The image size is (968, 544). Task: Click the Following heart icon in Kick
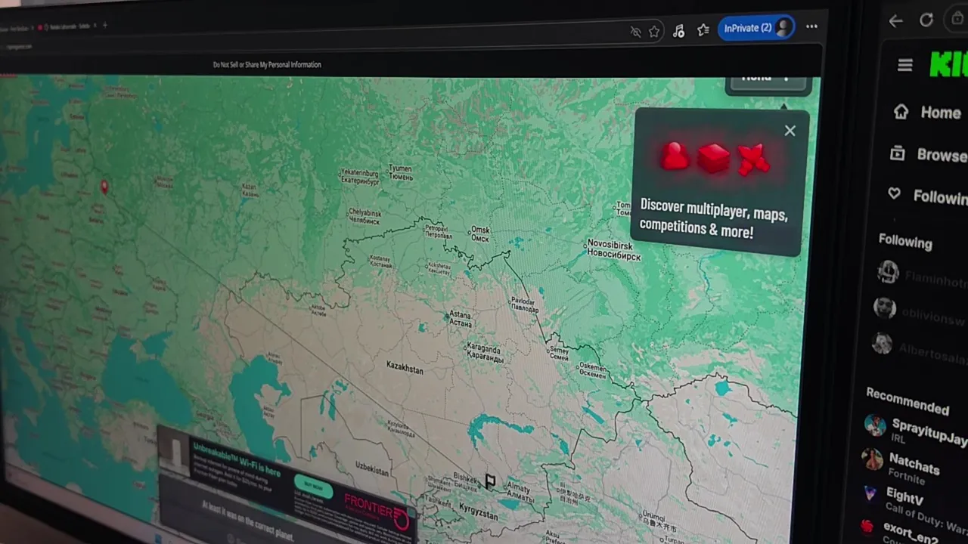(x=895, y=194)
